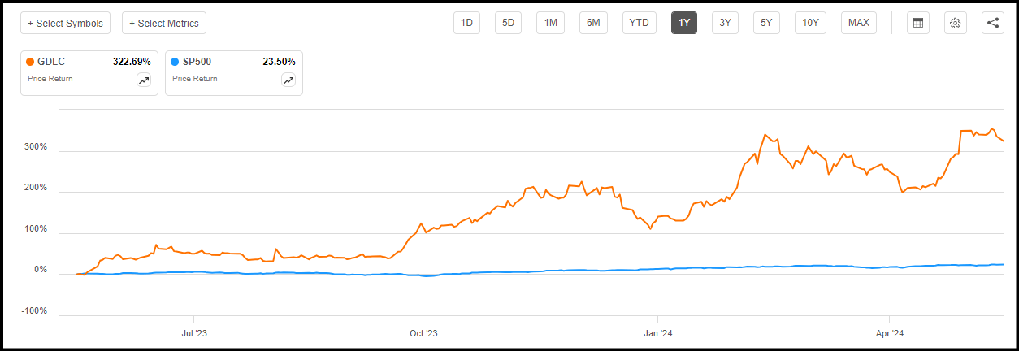Select the 1M range button
1019x351 pixels.
click(x=550, y=23)
